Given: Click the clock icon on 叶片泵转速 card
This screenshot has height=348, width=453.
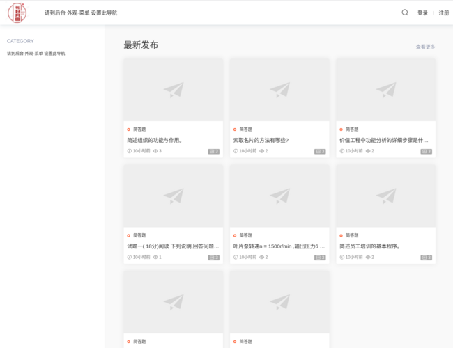Looking at the screenshot, I should (236, 257).
